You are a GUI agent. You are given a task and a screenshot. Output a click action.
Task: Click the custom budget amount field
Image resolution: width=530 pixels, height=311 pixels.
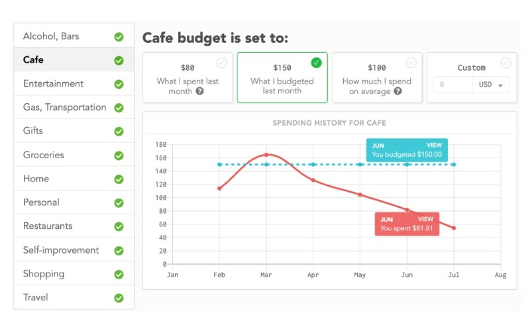point(452,85)
